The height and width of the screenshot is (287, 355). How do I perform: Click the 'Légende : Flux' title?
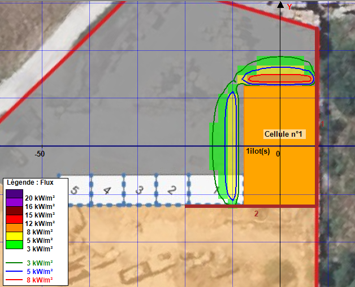[x=30, y=182]
